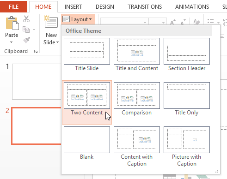This screenshot has width=227, height=179.
Task: Choose the Section Header layout
Action: tap(187, 54)
